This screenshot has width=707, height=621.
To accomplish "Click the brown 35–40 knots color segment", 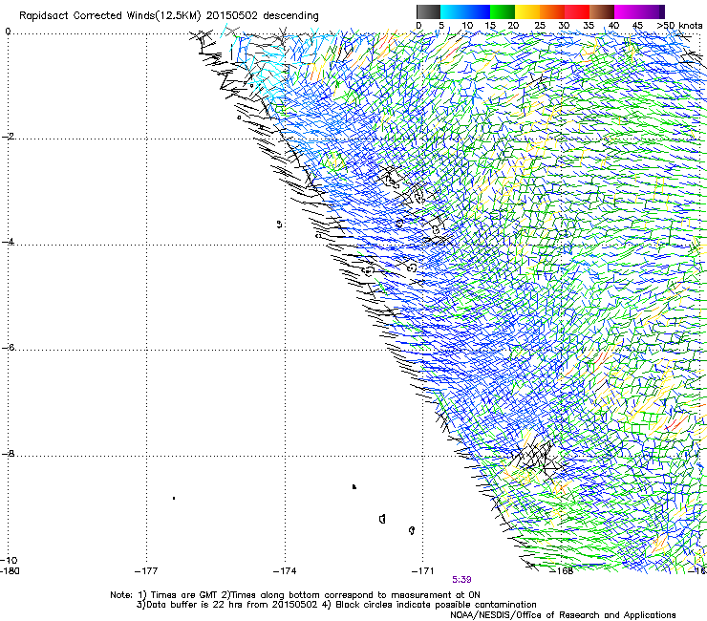I will click(x=602, y=11).
